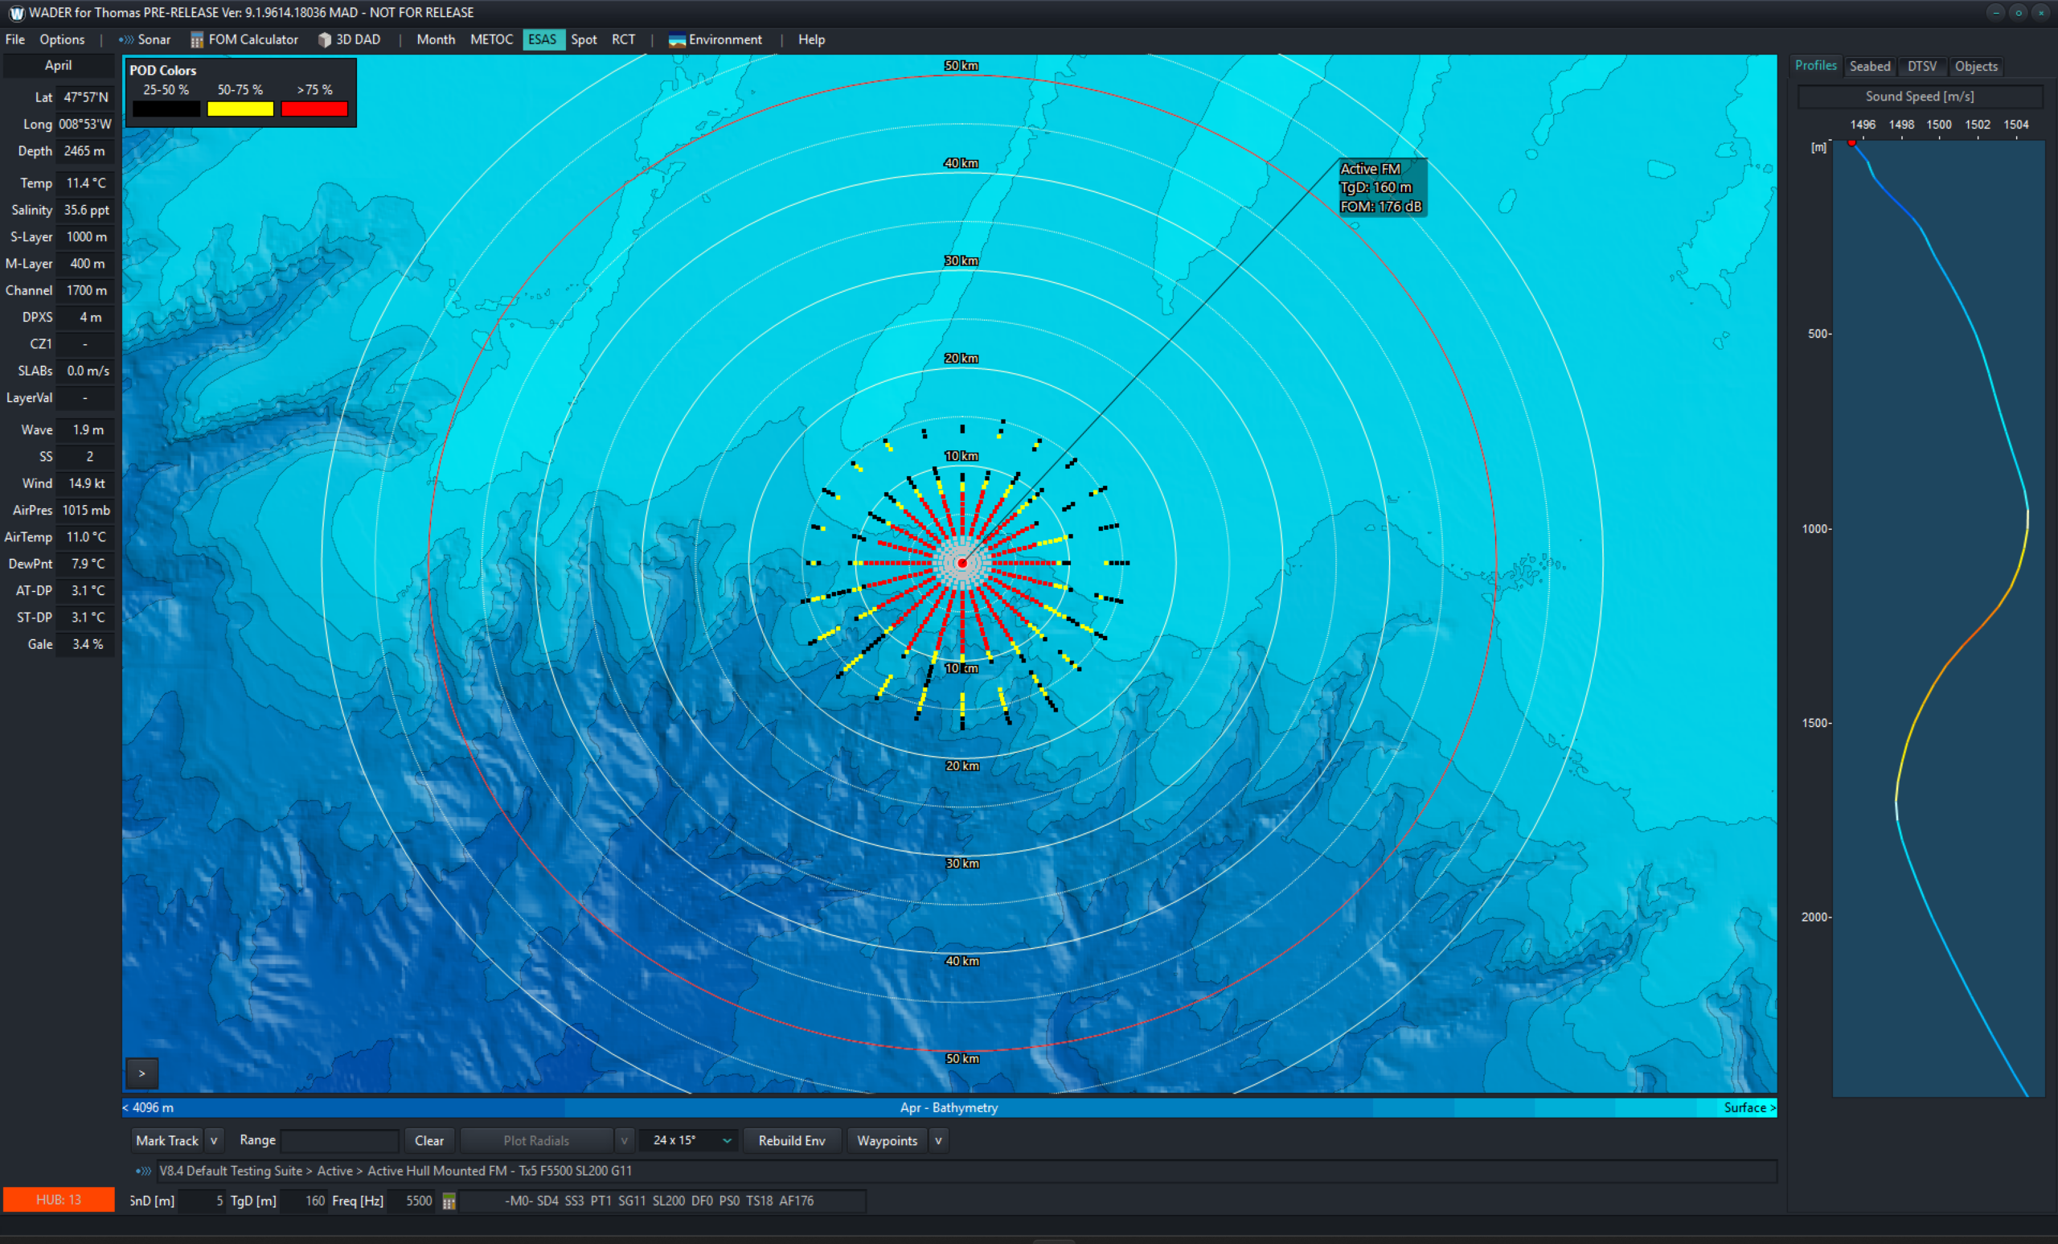2058x1244 pixels.
Task: Click the Clear button
Action: (x=429, y=1140)
